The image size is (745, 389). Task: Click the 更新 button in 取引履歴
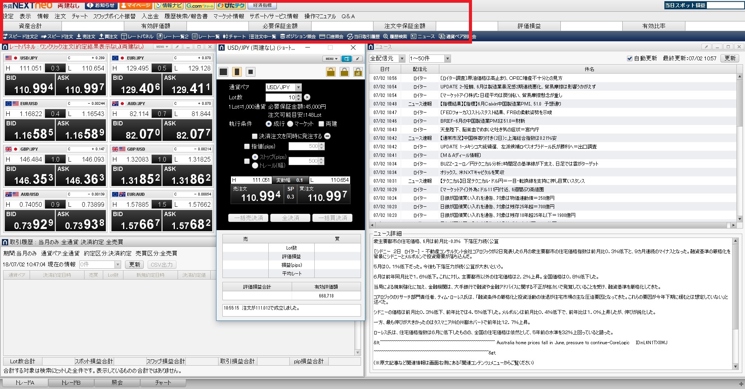point(135,264)
